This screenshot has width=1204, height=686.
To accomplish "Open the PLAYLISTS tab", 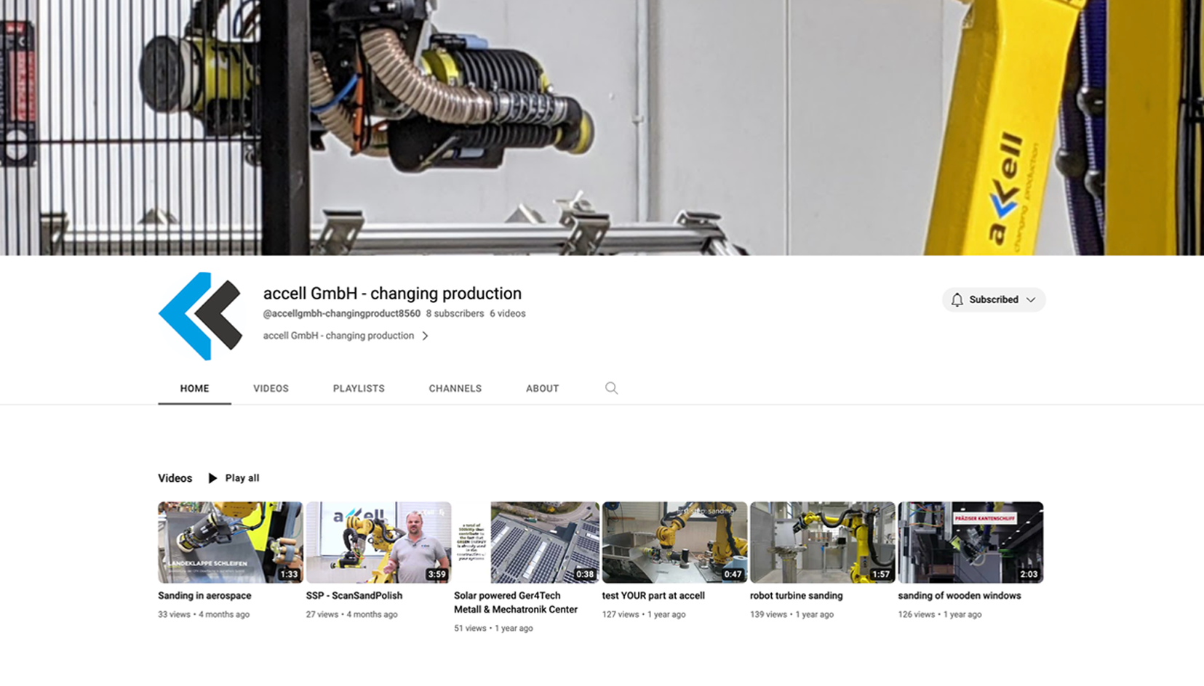I will (x=359, y=389).
